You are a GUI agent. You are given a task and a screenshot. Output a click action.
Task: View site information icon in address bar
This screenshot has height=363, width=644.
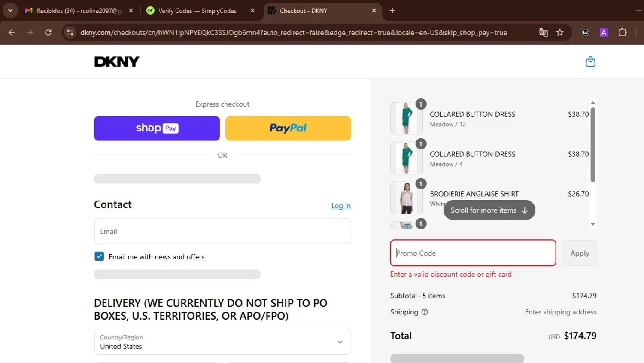[x=70, y=32]
